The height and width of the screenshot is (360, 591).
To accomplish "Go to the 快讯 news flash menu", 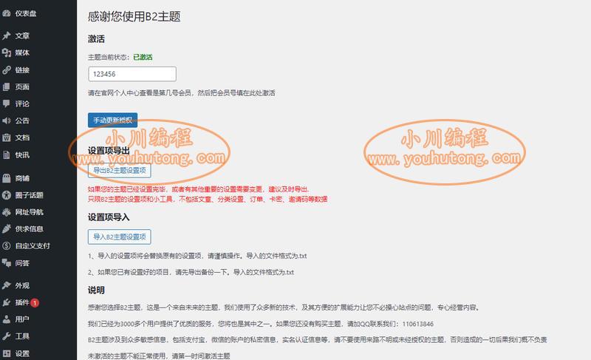I will [22, 155].
